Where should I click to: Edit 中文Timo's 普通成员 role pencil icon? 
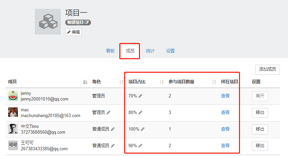coord(113,129)
